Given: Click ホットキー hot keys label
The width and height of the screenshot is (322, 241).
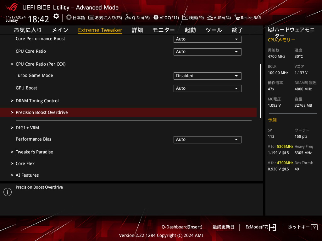Looking at the screenshot, I should click(x=299, y=227).
